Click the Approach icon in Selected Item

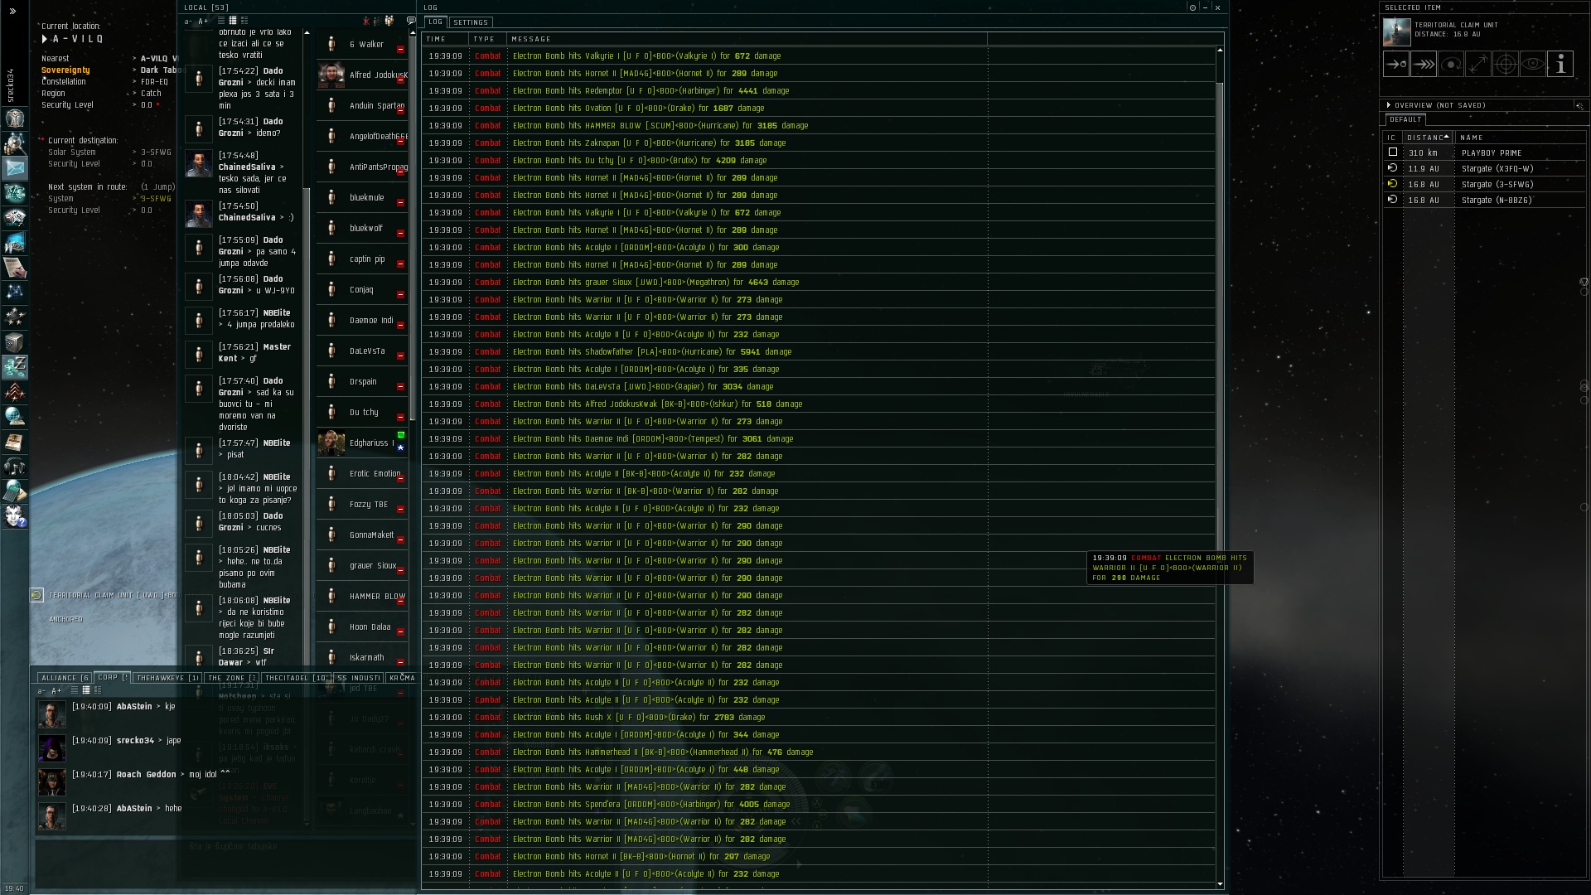pos(1395,64)
